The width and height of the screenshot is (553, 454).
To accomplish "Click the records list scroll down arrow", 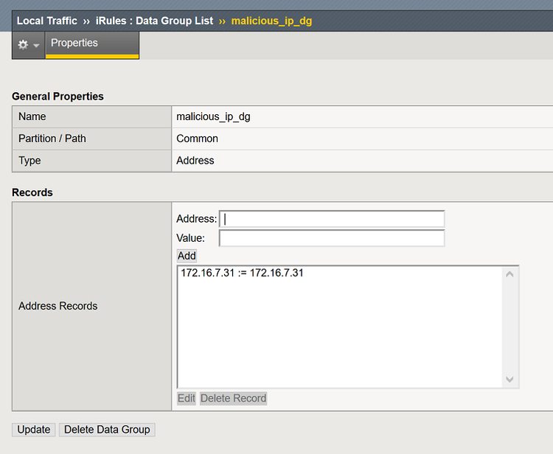I will [x=509, y=380].
